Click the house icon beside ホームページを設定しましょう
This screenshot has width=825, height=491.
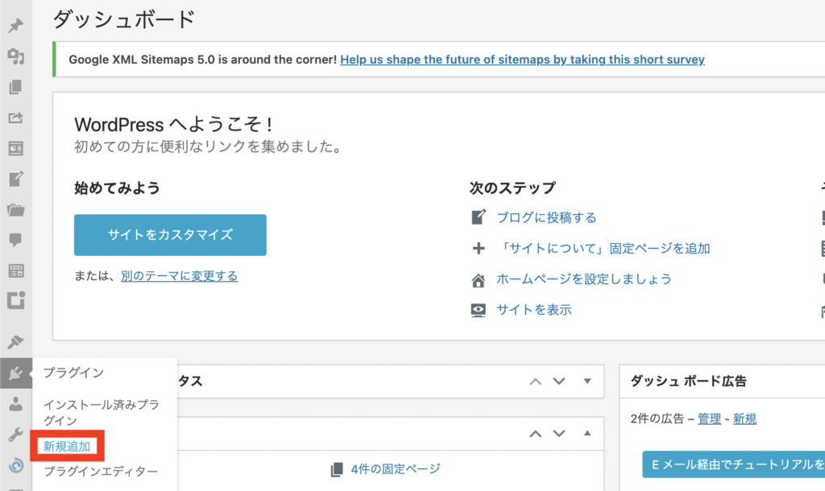coord(479,280)
